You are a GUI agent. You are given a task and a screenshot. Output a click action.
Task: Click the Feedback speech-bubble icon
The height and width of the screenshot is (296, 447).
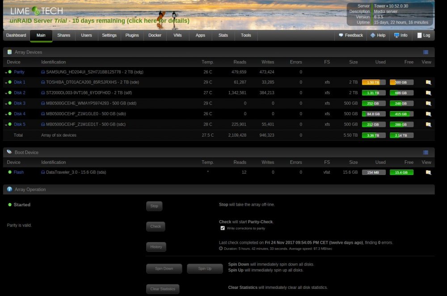point(341,35)
